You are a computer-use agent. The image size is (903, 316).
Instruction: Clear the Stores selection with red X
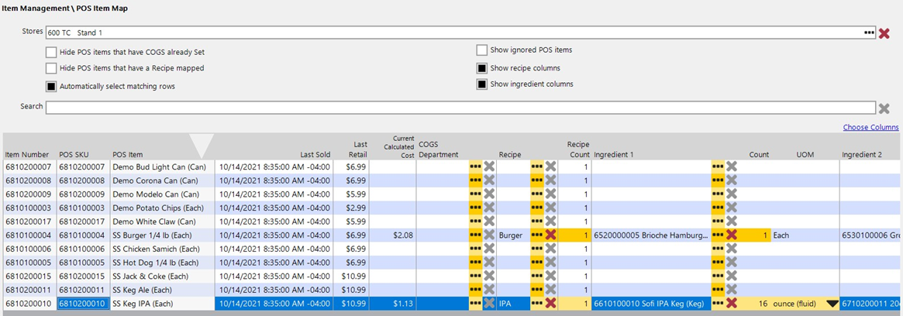coord(884,33)
